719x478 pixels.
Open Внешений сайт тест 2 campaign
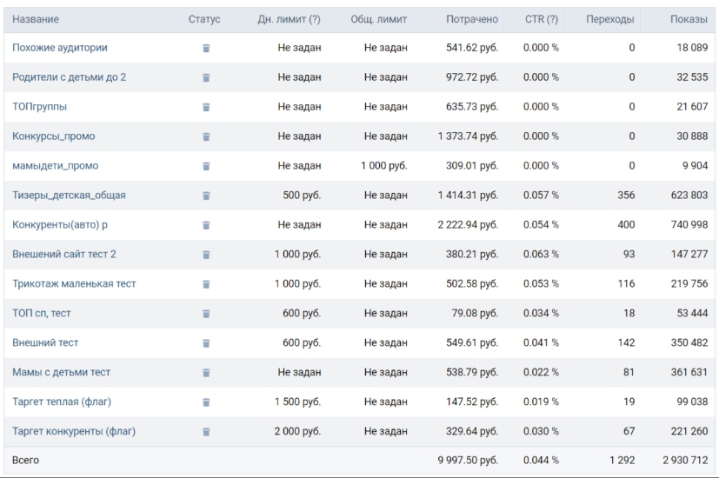pos(64,255)
